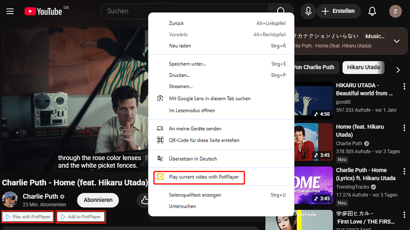This screenshot has height=230, width=410.
Task: Click the like thumbs-up icon
Action: [144, 200]
